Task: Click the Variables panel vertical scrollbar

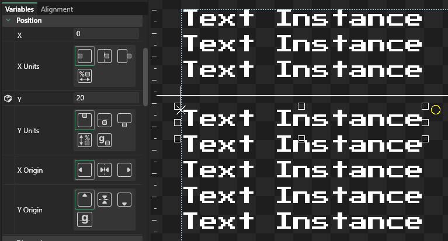Action: tap(145, 76)
